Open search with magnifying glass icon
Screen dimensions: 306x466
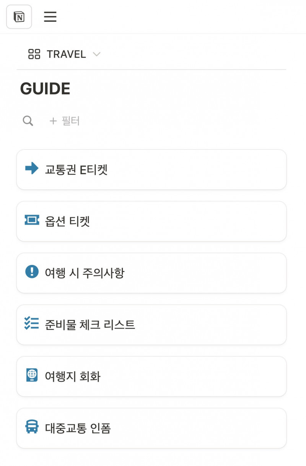pos(28,121)
